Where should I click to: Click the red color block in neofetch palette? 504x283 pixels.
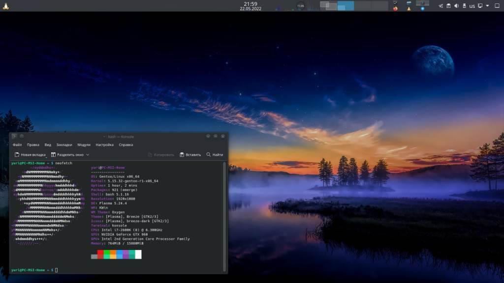pyautogui.click(x=100, y=255)
